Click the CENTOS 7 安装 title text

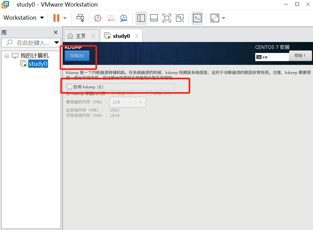click(x=272, y=47)
